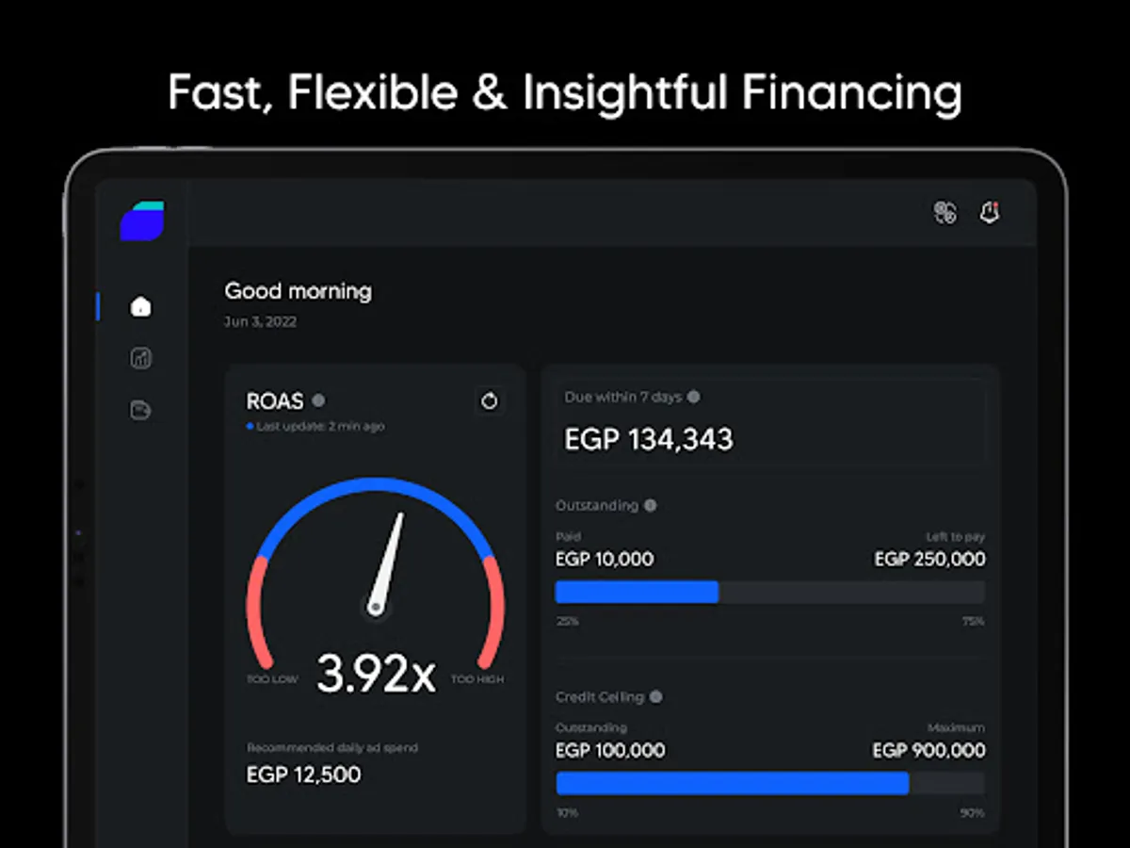Viewport: 1130px width, 848px height.
Task: Click the currency exchange icon in header
Action: point(944,212)
